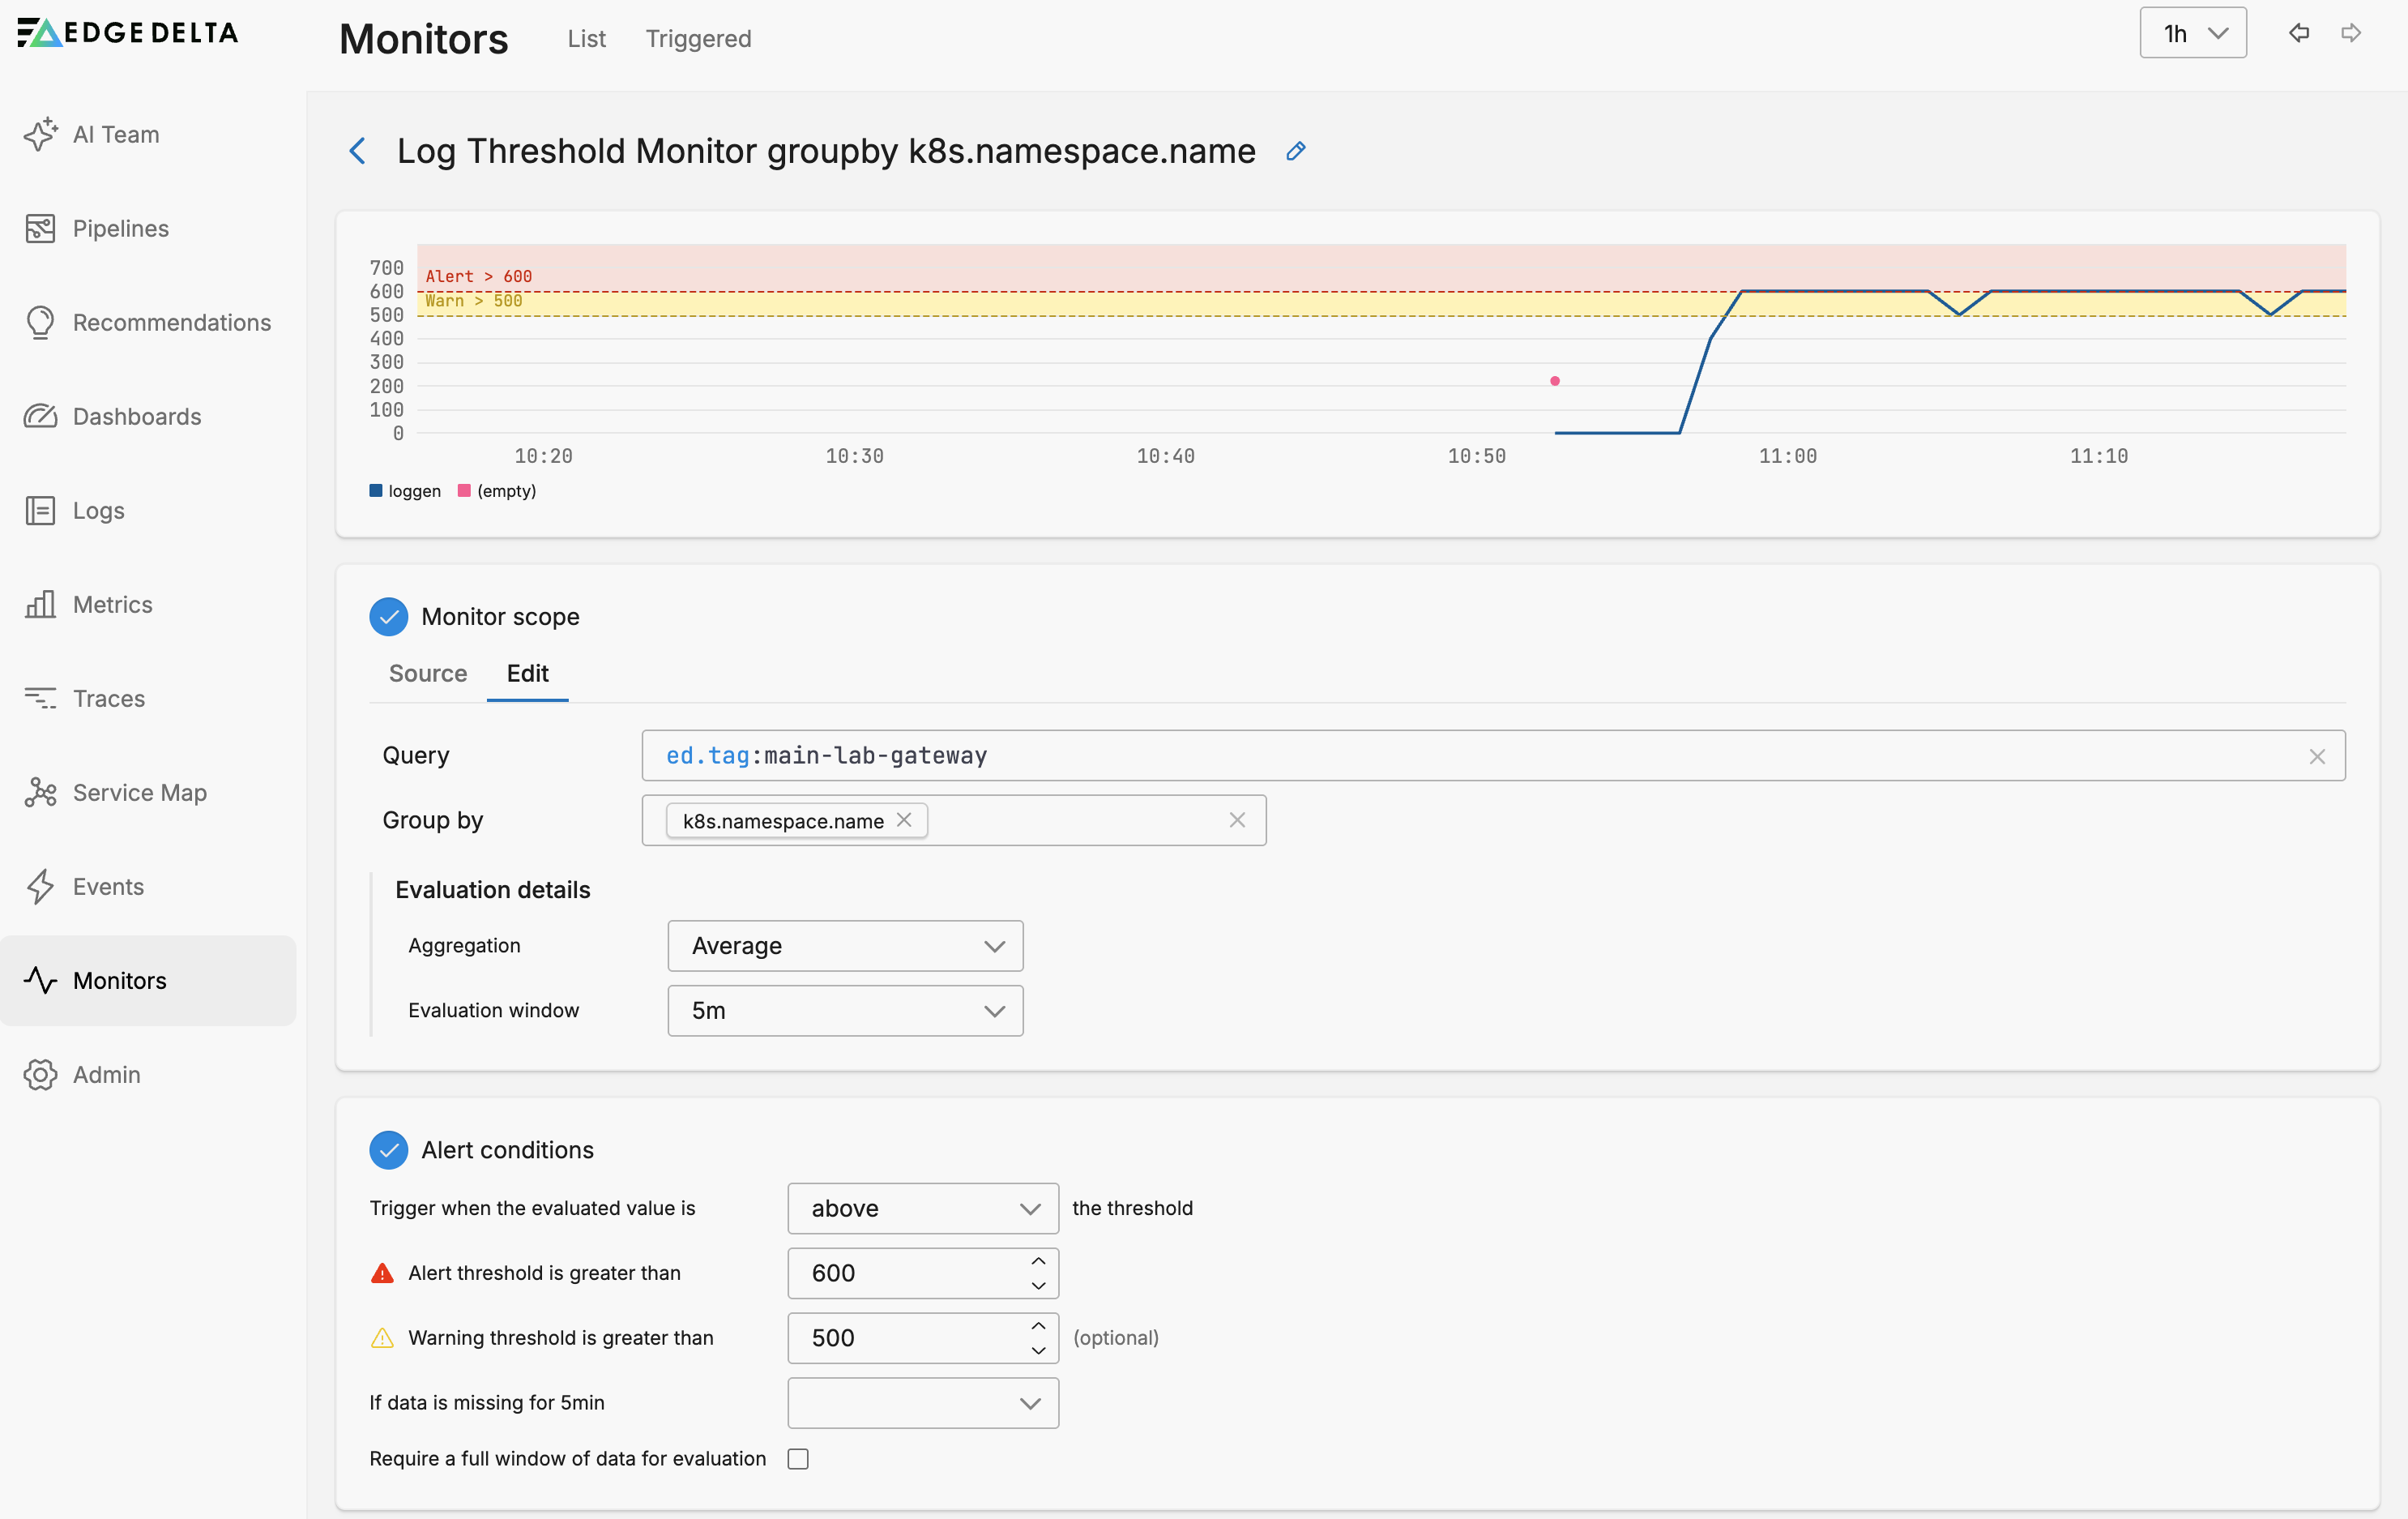The height and width of the screenshot is (1519, 2408).
Task: Enable require full window of data checkbox
Action: pos(797,1458)
